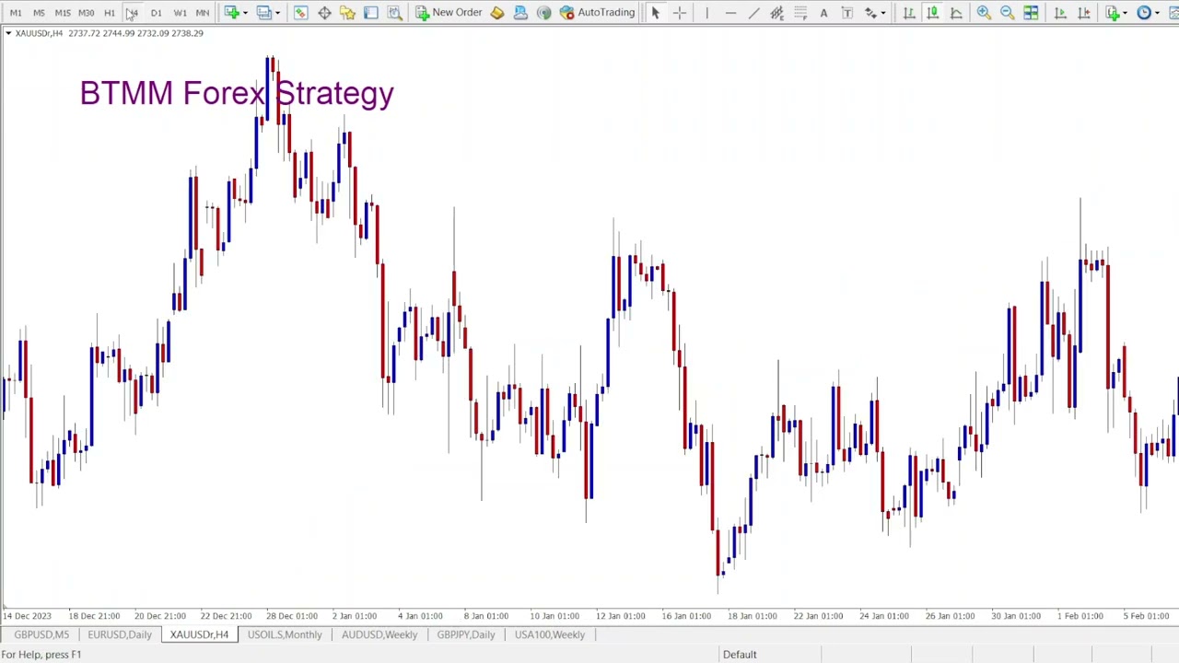Viewport: 1179px width, 663px height.
Task: Open the Navigator folder-star icon
Action: click(x=347, y=13)
